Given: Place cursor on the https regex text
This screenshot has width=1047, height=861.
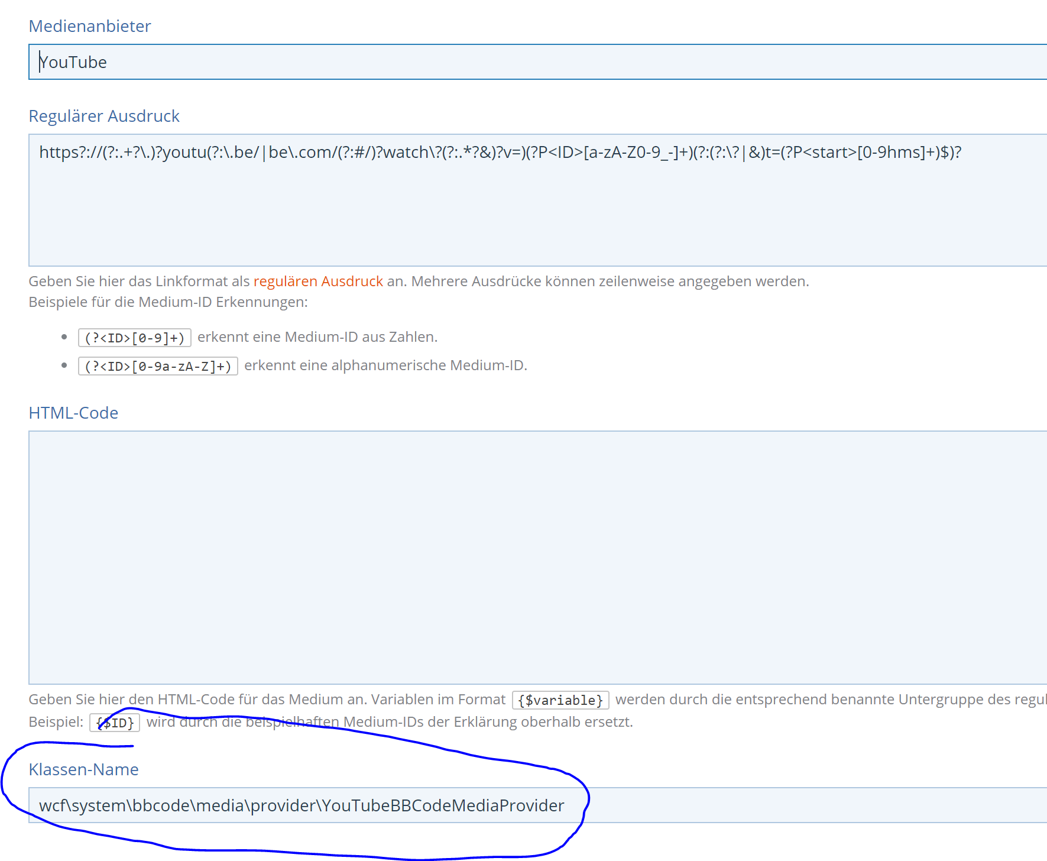Looking at the screenshot, I should coord(500,153).
